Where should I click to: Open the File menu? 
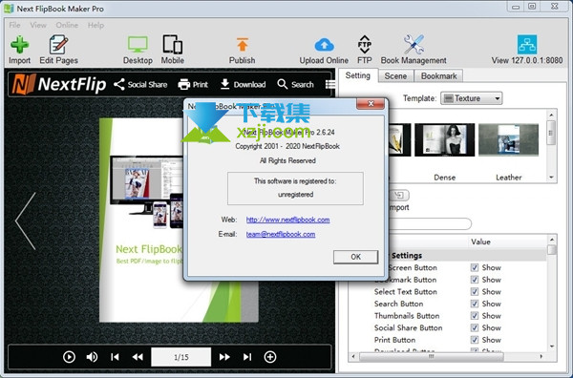click(x=14, y=25)
